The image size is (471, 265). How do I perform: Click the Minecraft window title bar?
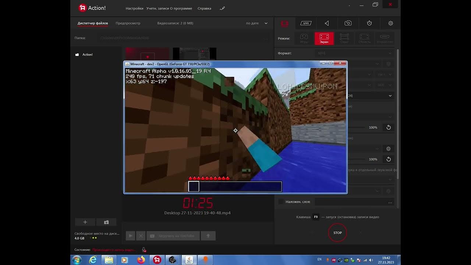click(223, 64)
